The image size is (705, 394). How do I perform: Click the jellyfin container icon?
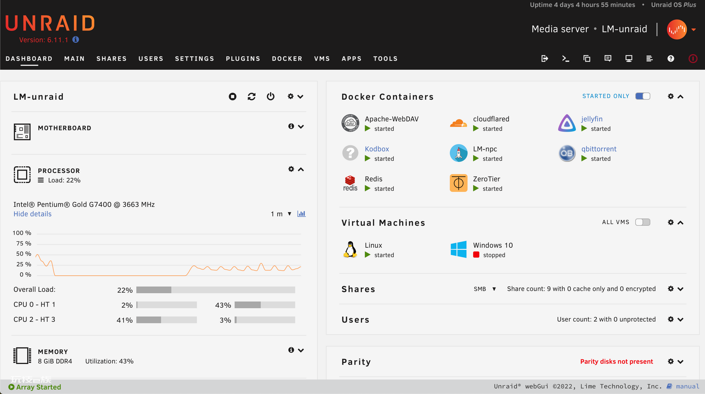pos(567,123)
